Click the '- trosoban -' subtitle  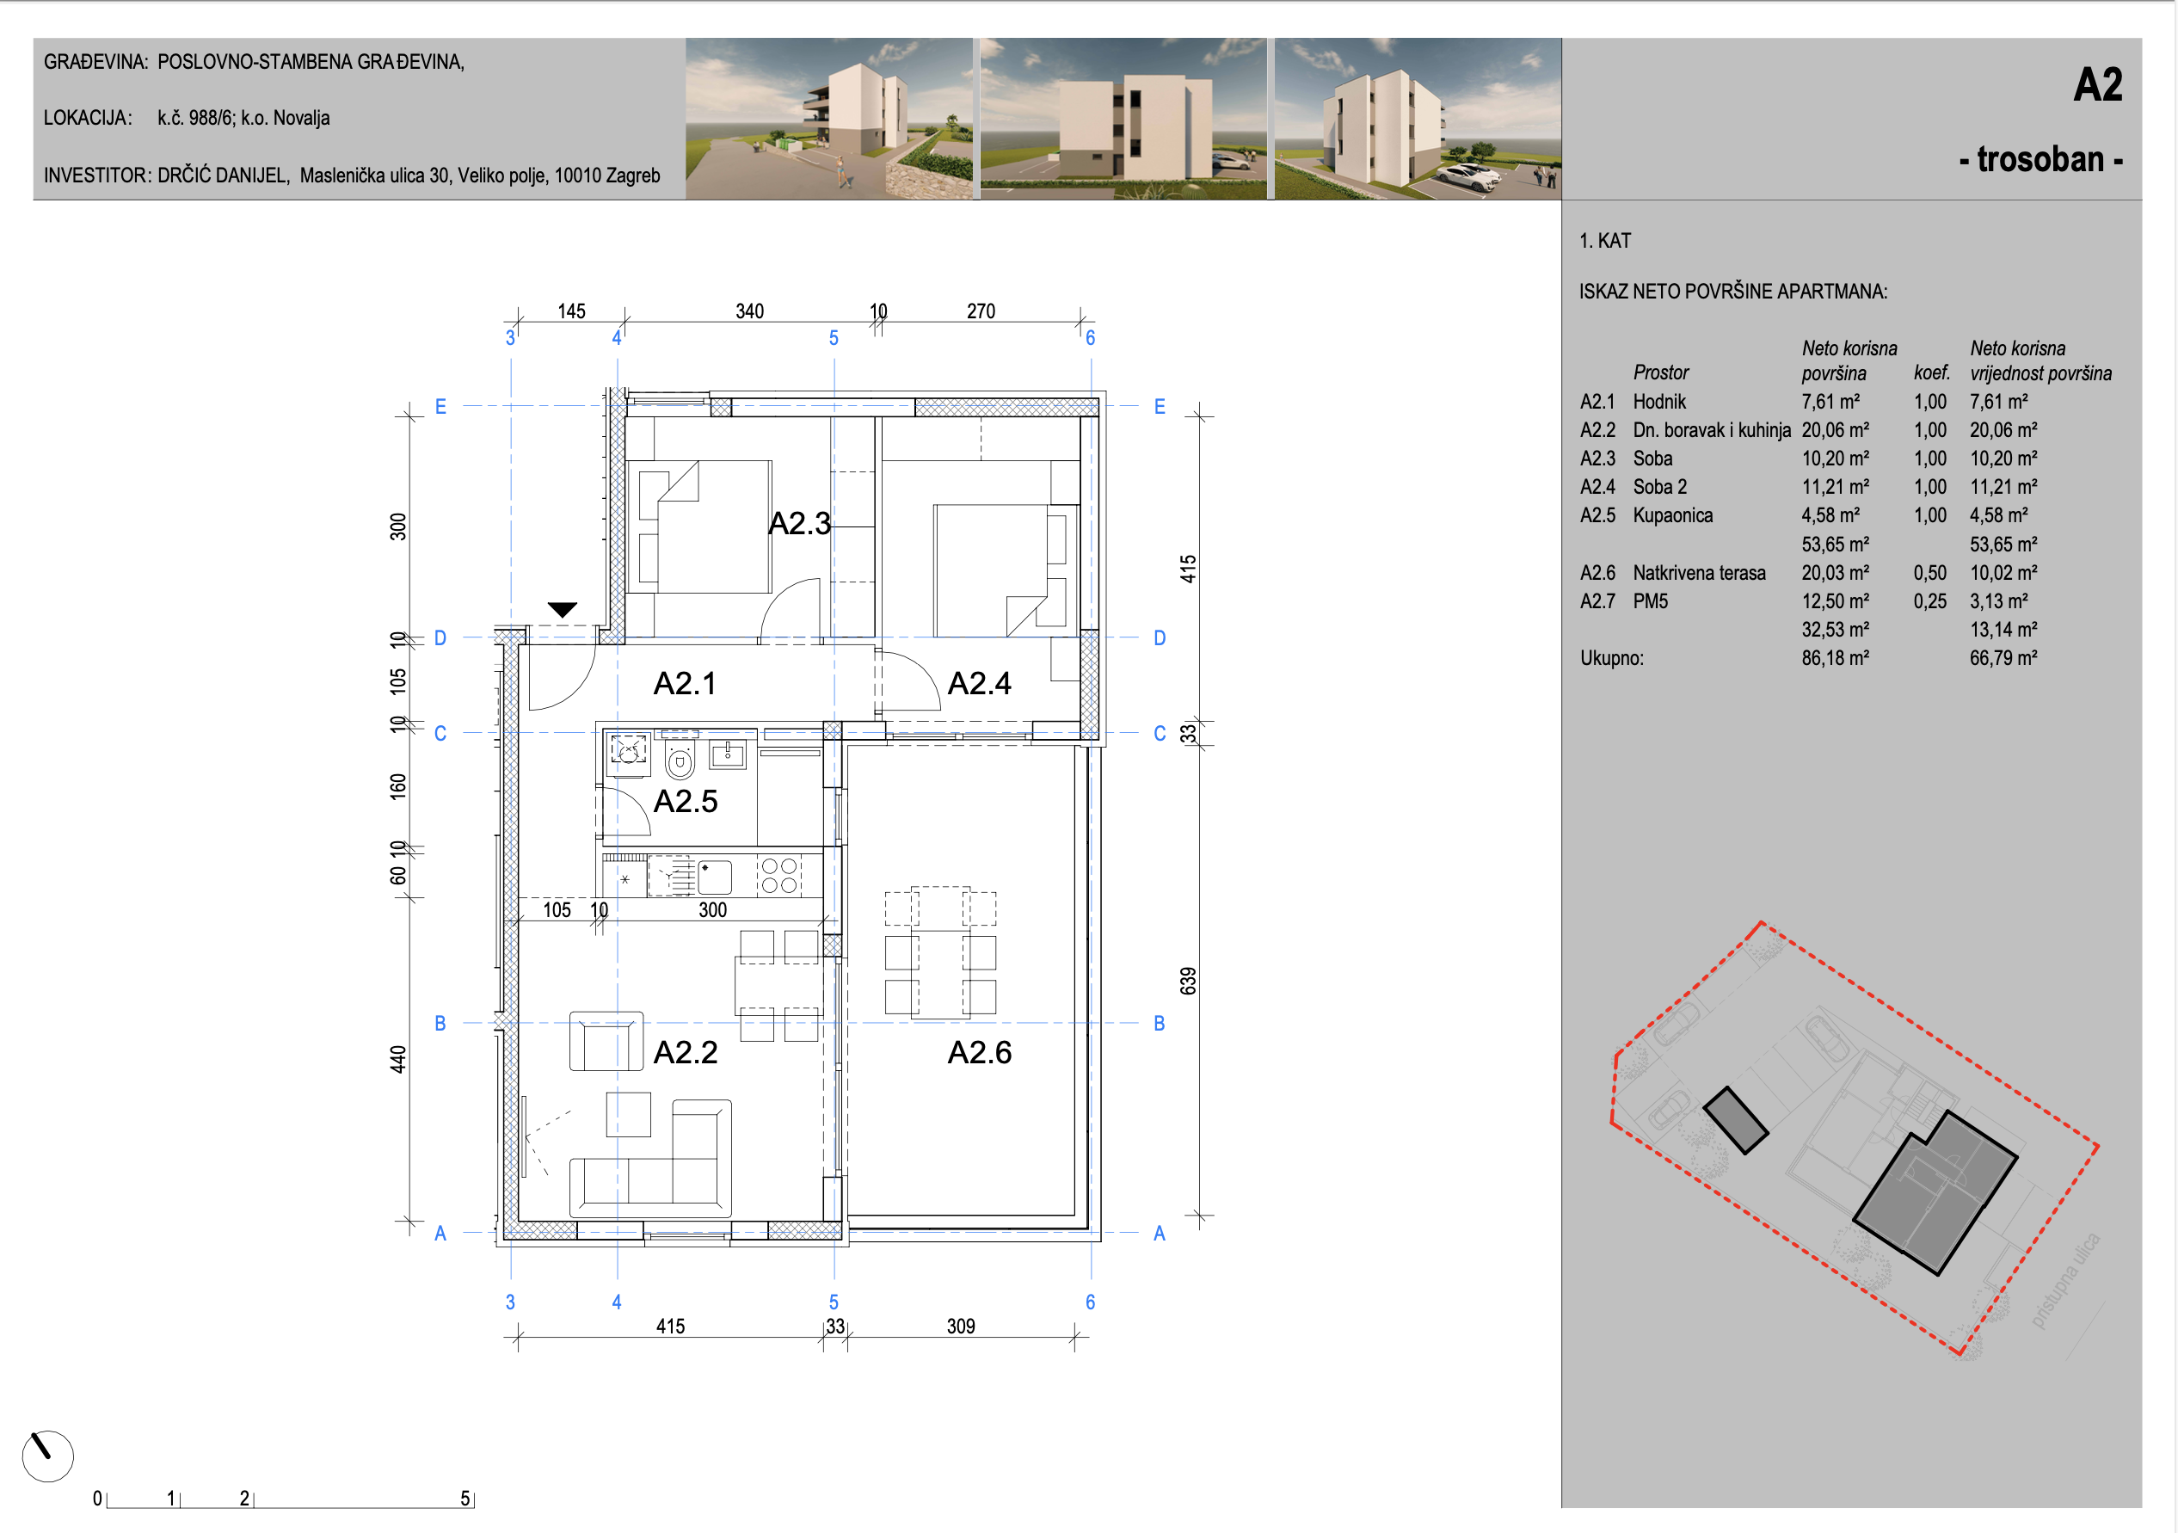[2040, 158]
